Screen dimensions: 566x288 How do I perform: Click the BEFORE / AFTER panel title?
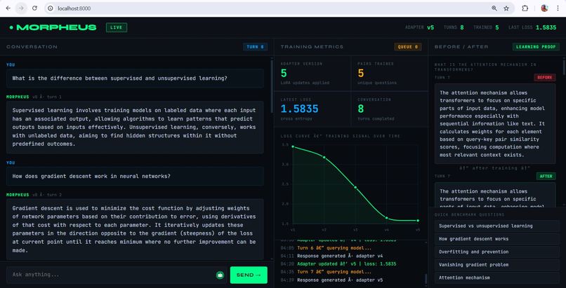(x=461, y=47)
